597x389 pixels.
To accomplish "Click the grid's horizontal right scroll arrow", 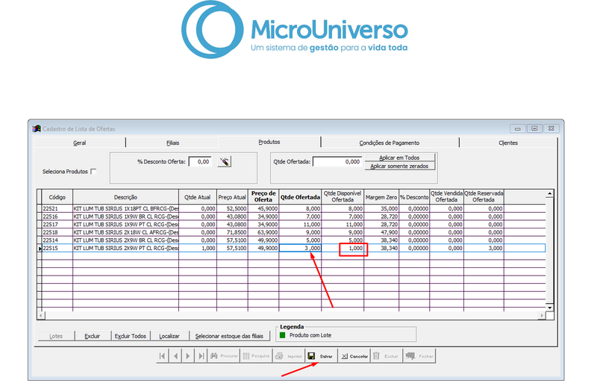I will pyautogui.click(x=542, y=316).
